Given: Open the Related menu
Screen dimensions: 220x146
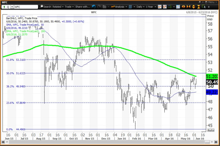Looking at the screenshot, I should [x=58, y=7].
